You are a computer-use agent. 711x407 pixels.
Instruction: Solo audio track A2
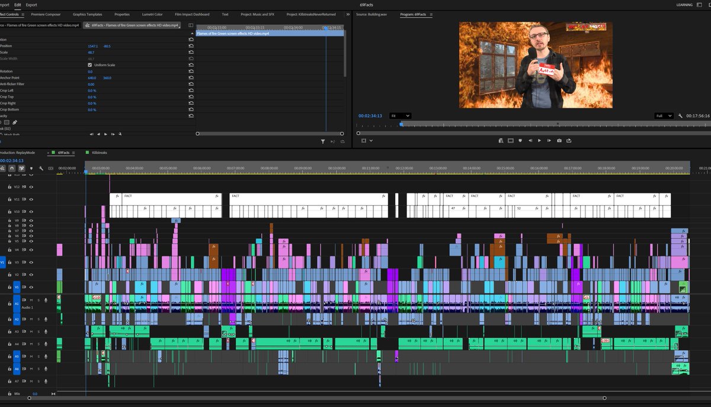coord(39,319)
